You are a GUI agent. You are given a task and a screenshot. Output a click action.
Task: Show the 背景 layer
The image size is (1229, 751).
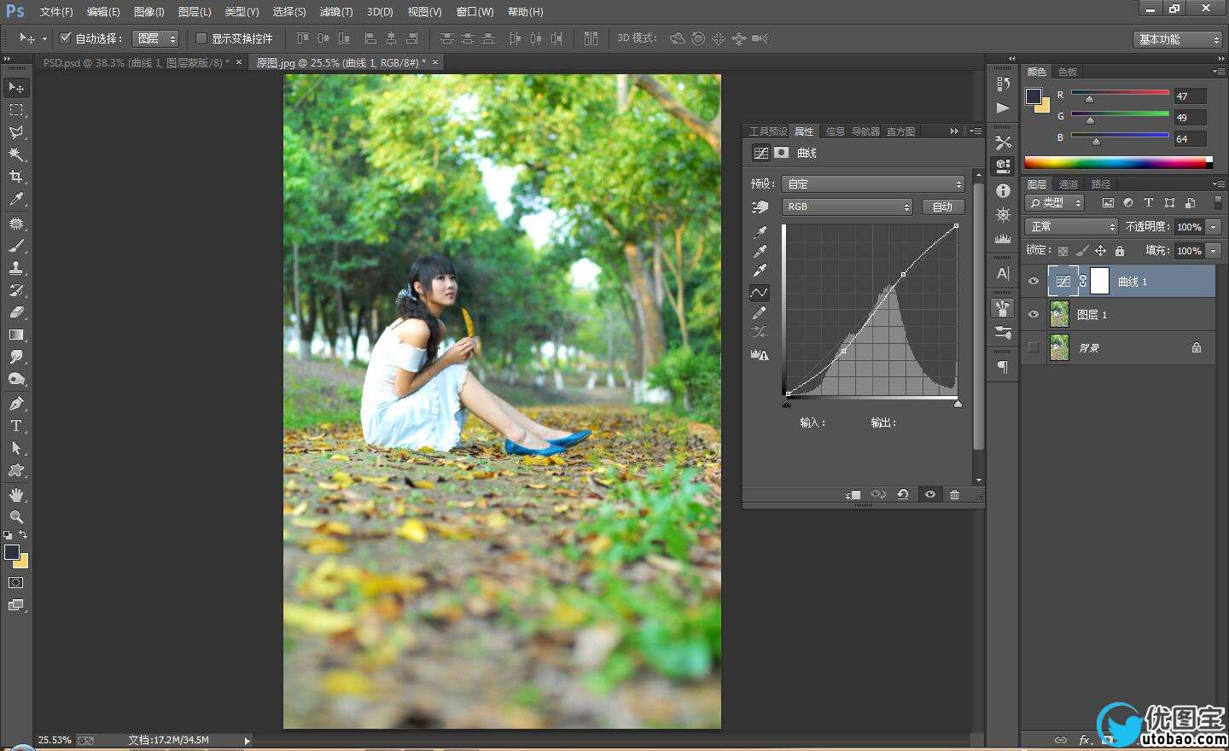[1034, 347]
